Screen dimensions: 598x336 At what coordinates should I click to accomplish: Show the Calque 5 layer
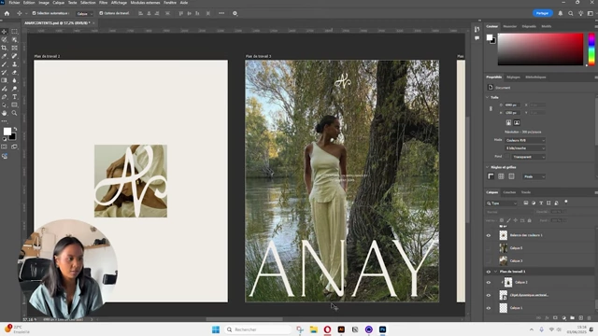pyautogui.click(x=489, y=248)
